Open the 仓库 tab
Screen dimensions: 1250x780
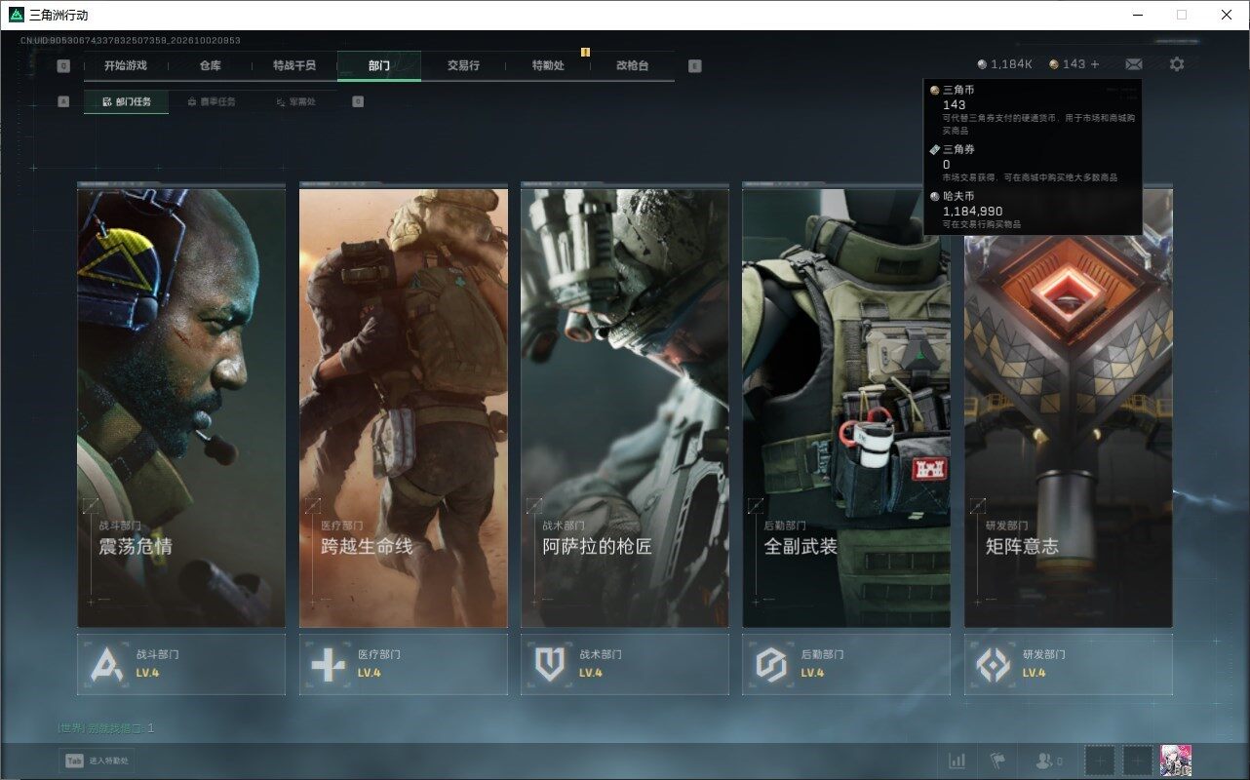tap(210, 65)
